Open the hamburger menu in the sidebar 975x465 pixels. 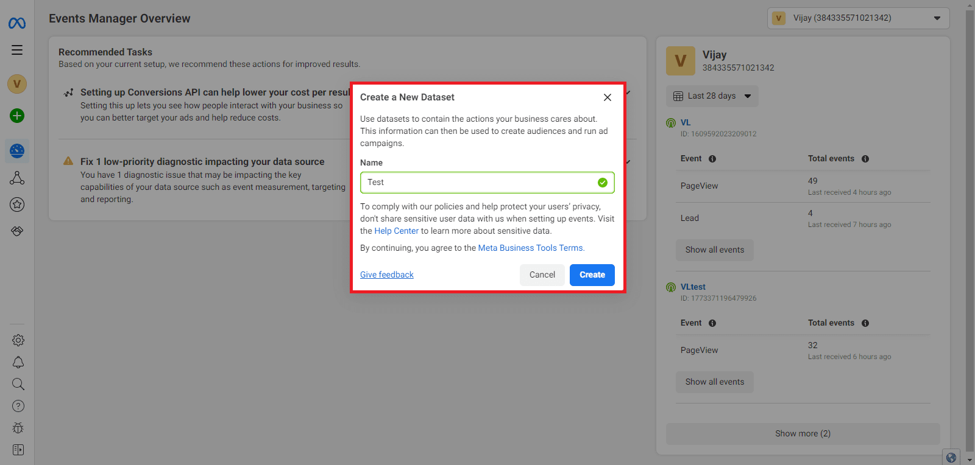(17, 50)
